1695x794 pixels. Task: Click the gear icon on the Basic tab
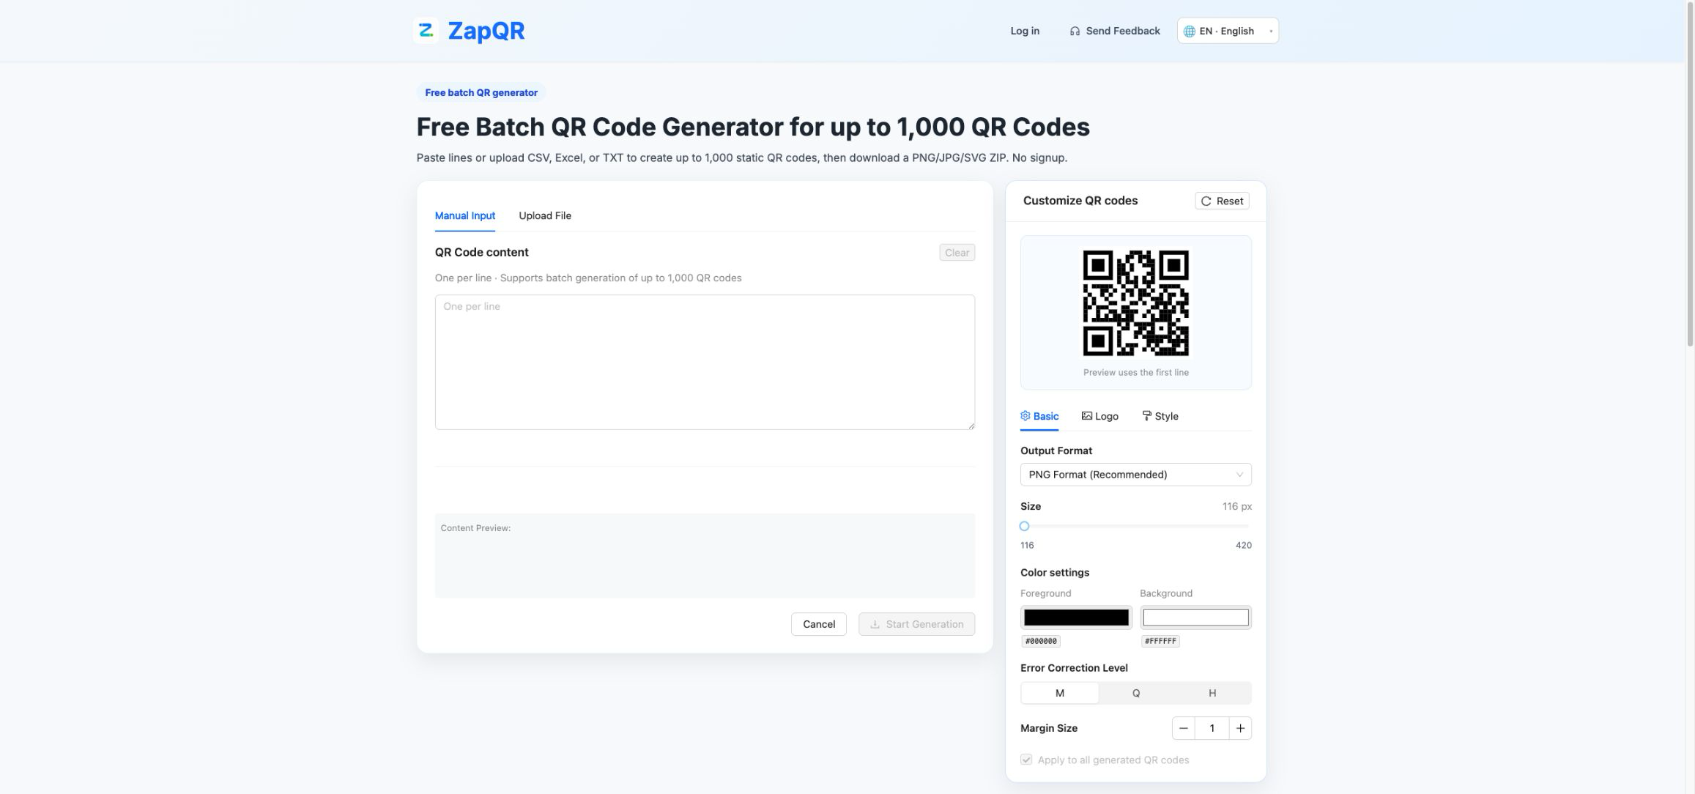[x=1025, y=416]
